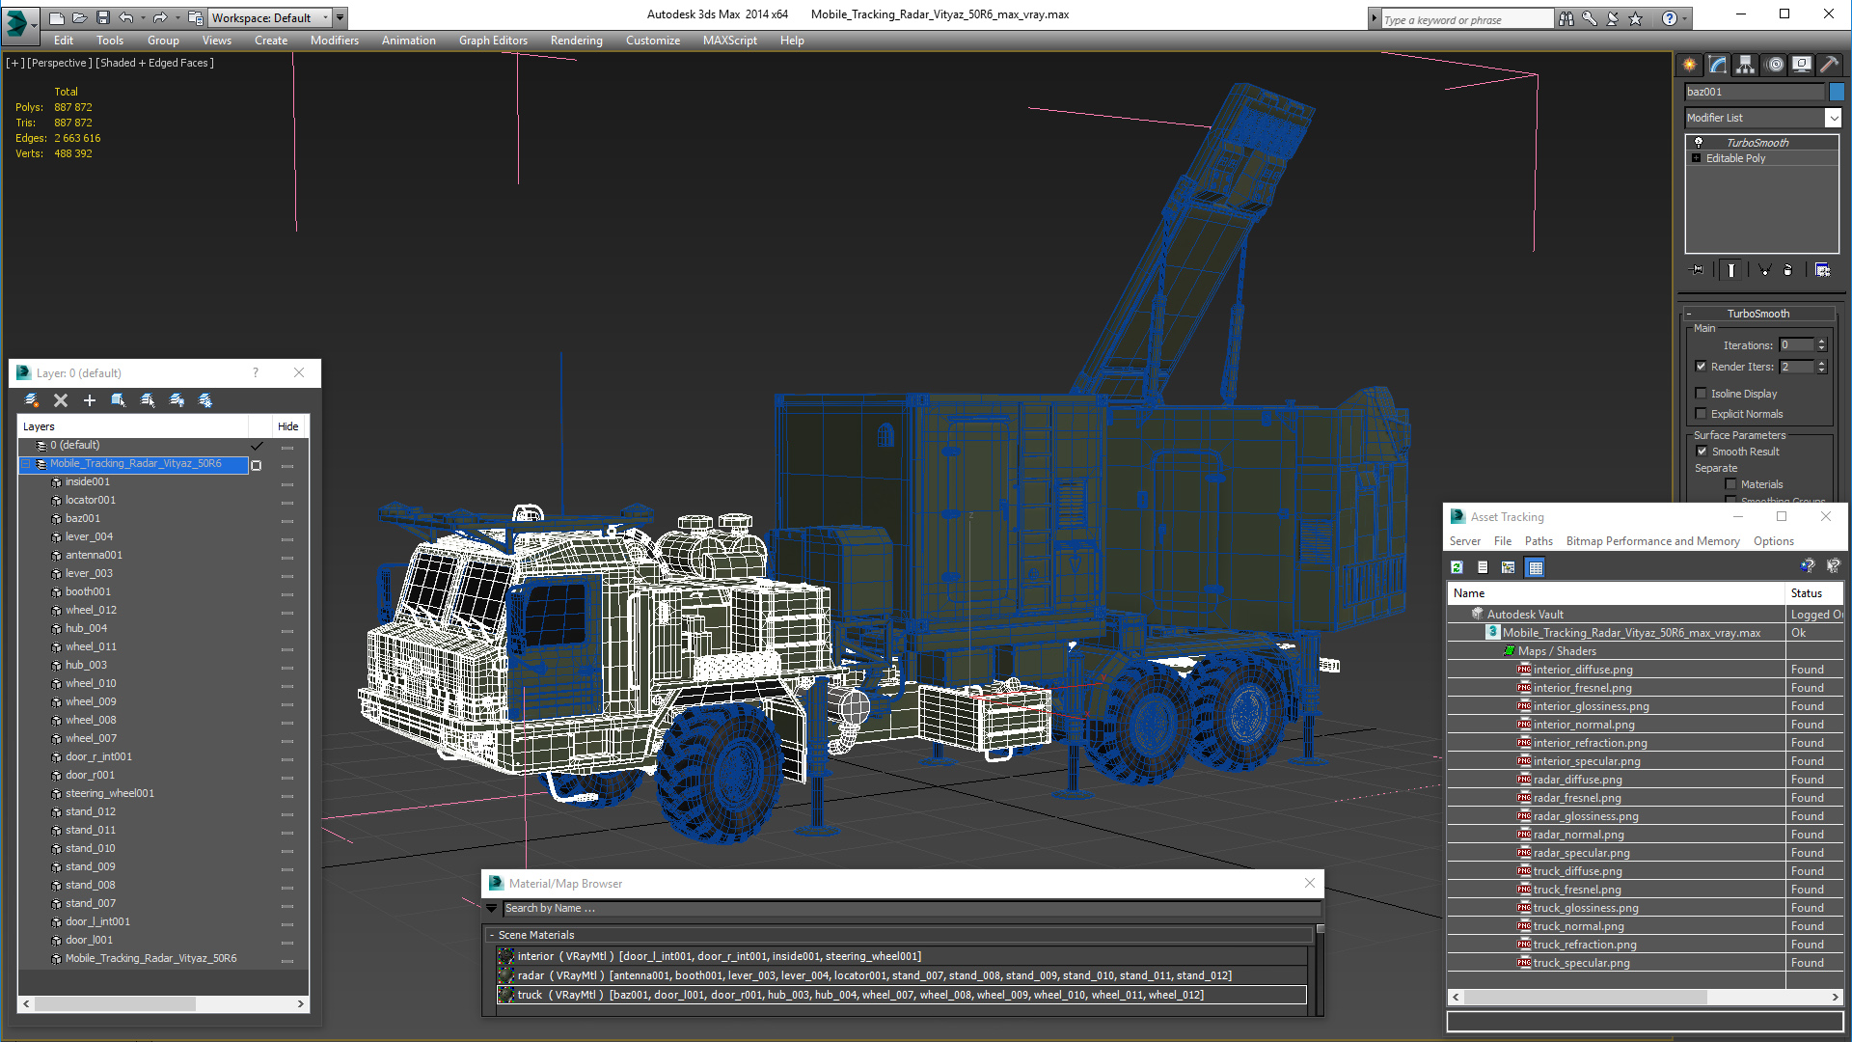The image size is (1852, 1042).
Task: Click Add Selected Objects plus icon
Action: [90, 400]
